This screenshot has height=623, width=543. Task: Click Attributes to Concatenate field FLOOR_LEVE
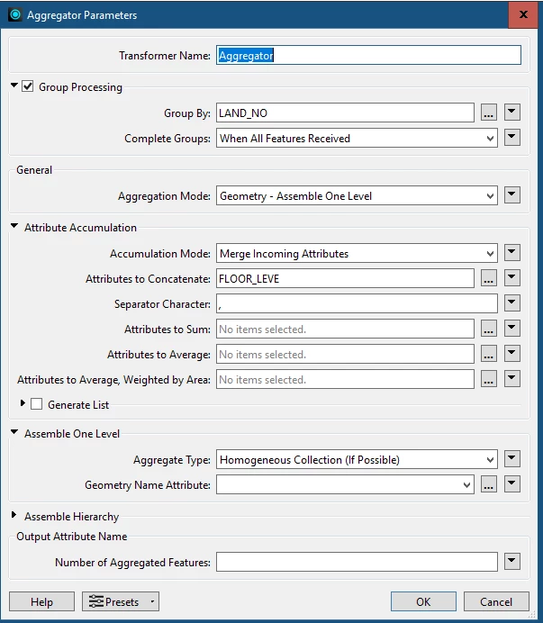coord(345,278)
